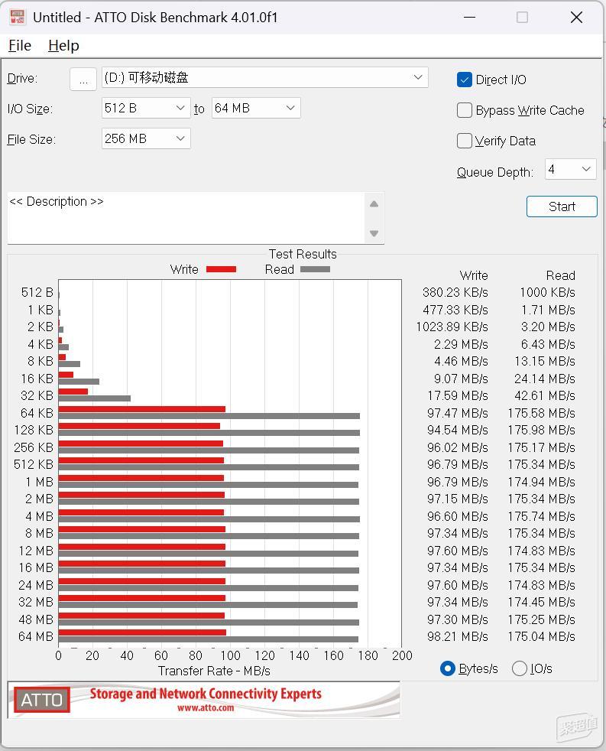The height and width of the screenshot is (751, 606).
Task: Click inside the Description text box
Action: coord(186,218)
